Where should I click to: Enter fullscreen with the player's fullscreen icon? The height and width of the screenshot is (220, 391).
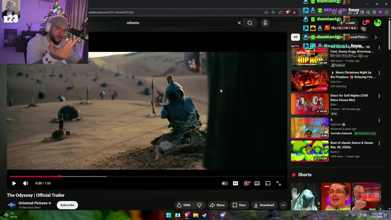[279, 183]
